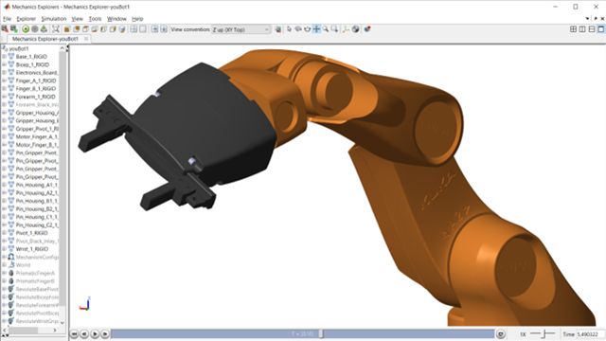Select the single window layout icon
The image size is (606, 341).
coord(601,29)
